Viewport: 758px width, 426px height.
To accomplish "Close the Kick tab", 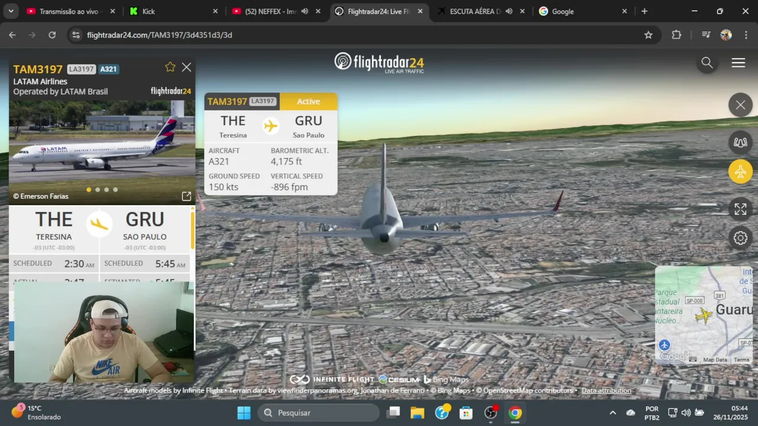I will point(215,11).
